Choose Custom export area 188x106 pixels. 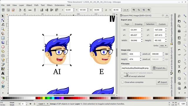coord(162,24)
